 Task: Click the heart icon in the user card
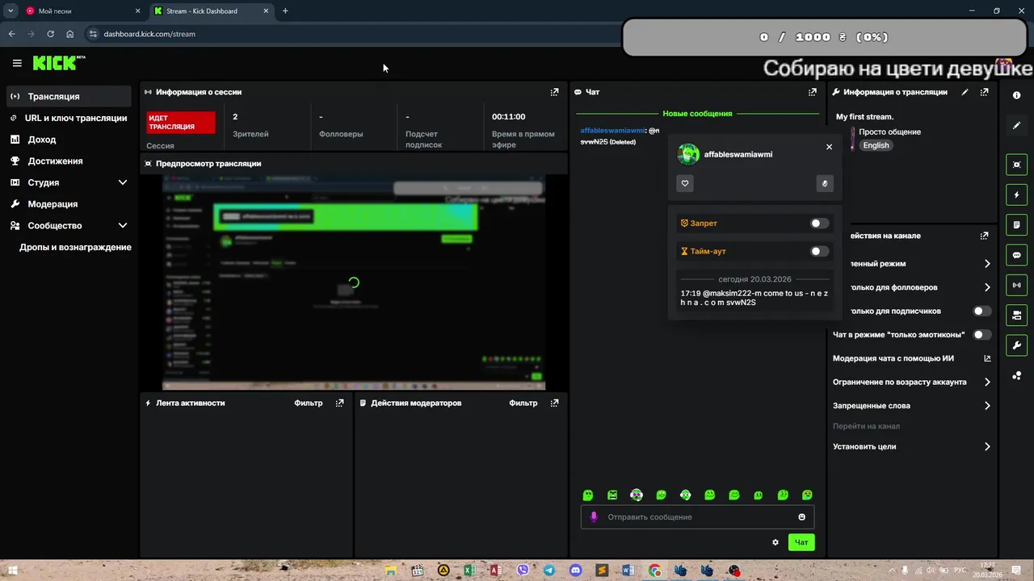click(x=685, y=183)
